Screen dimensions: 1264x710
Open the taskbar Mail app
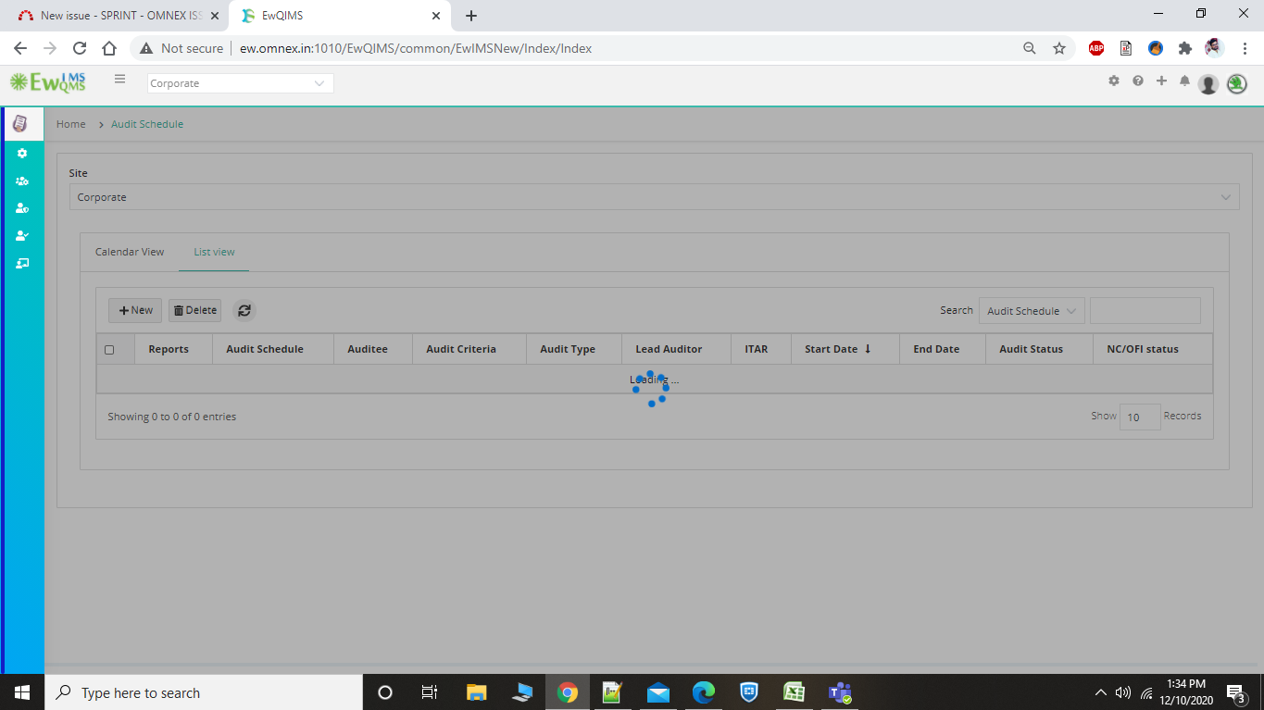click(658, 692)
